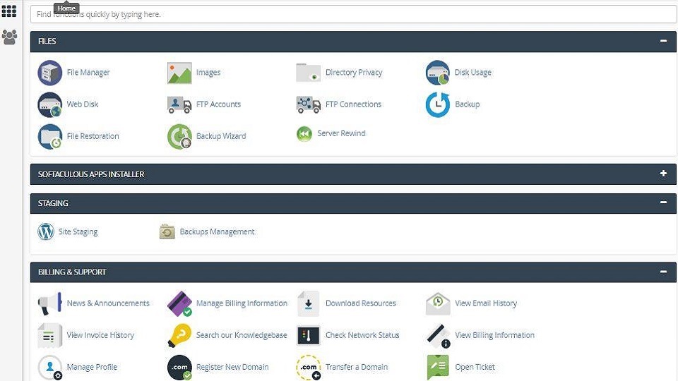Collapse the Billing & Support section
The height and width of the screenshot is (381, 678).
pyautogui.click(x=663, y=272)
